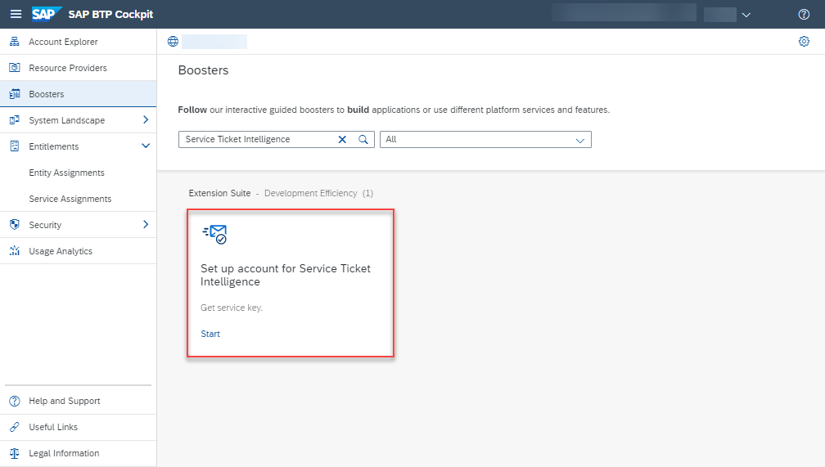
Task: Open Entitlements menu item
Action: 54,146
